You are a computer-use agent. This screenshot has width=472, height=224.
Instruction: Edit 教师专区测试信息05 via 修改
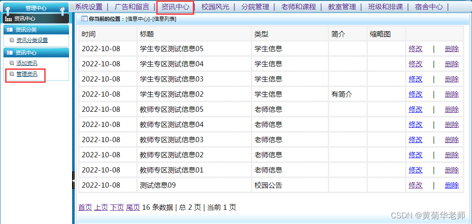coord(416,109)
